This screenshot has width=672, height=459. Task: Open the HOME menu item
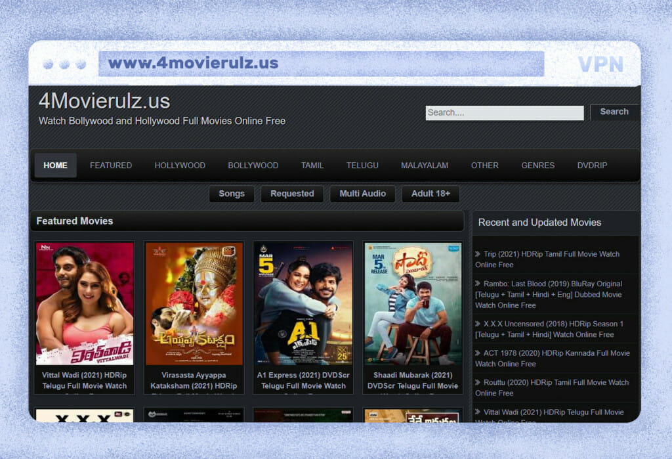tap(55, 165)
